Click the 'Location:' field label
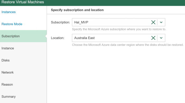This screenshot has width=185, height=103. click(x=58, y=38)
